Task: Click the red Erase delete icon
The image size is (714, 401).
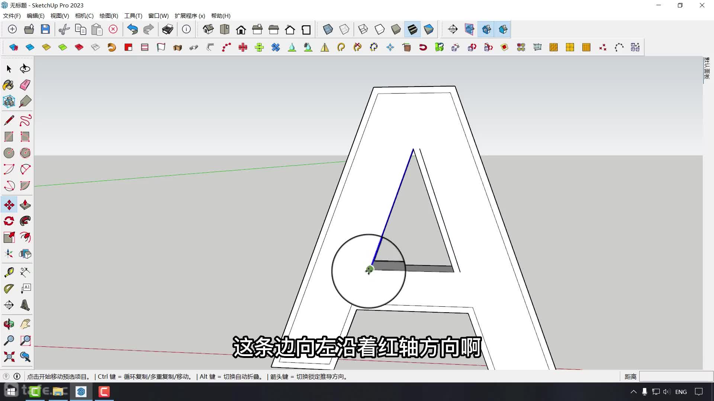Action: coord(113,29)
